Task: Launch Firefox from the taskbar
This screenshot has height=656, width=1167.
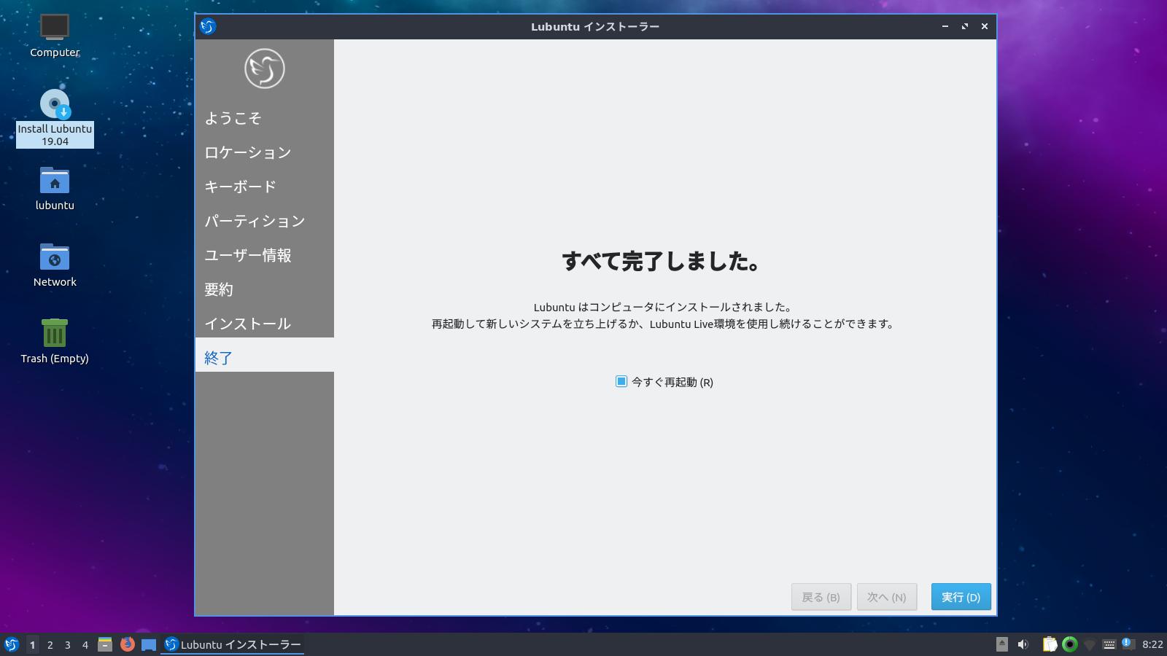Action: [127, 644]
